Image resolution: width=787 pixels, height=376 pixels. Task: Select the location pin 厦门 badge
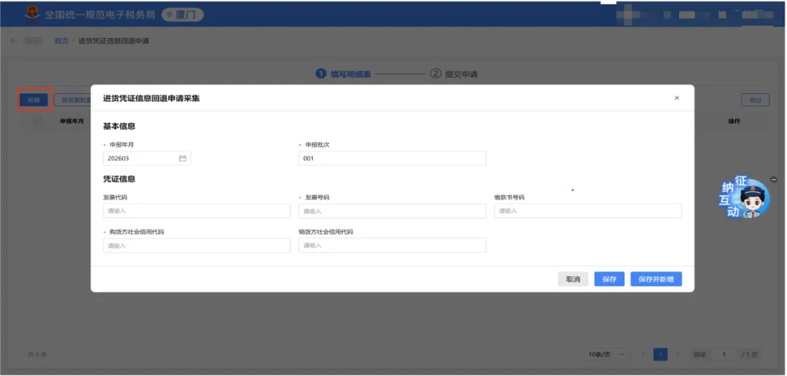182,15
